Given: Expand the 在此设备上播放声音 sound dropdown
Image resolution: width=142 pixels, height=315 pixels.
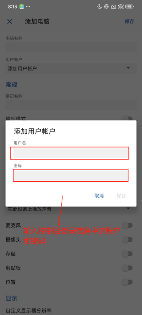Looking at the screenshot, I should pos(71,209).
